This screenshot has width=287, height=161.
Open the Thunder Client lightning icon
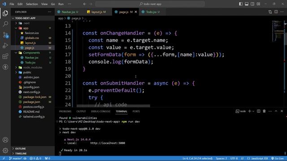tap(5, 67)
